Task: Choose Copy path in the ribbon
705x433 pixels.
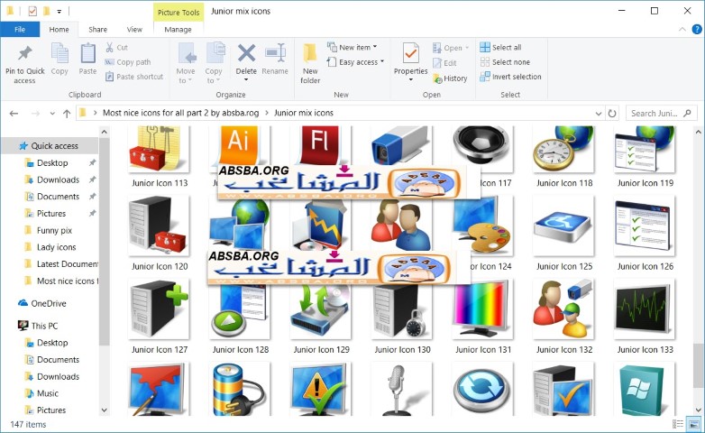Action: click(x=128, y=62)
